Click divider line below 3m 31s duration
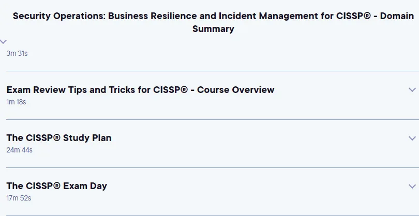 (213, 71)
